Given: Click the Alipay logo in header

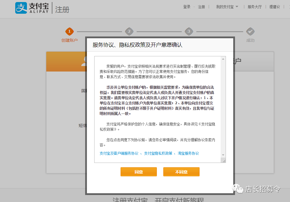Looking at the screenshot, I should 32,8.
